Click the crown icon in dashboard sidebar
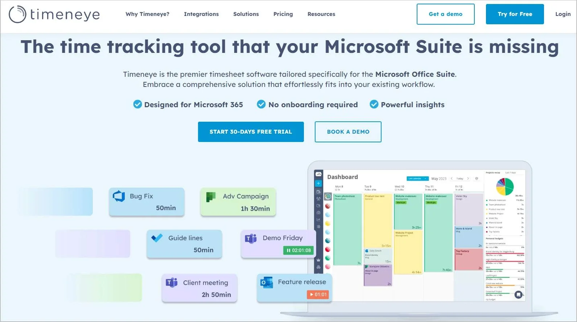Viewport: 577px width, 322px height. pos(318,260)
